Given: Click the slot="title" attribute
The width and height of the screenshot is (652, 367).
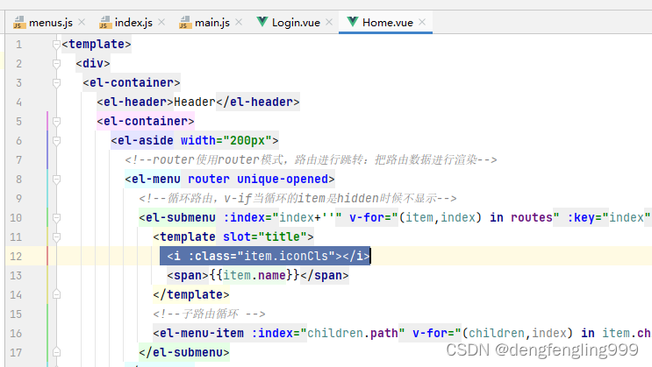Looking at the screenshot, I should coord(264,237).
